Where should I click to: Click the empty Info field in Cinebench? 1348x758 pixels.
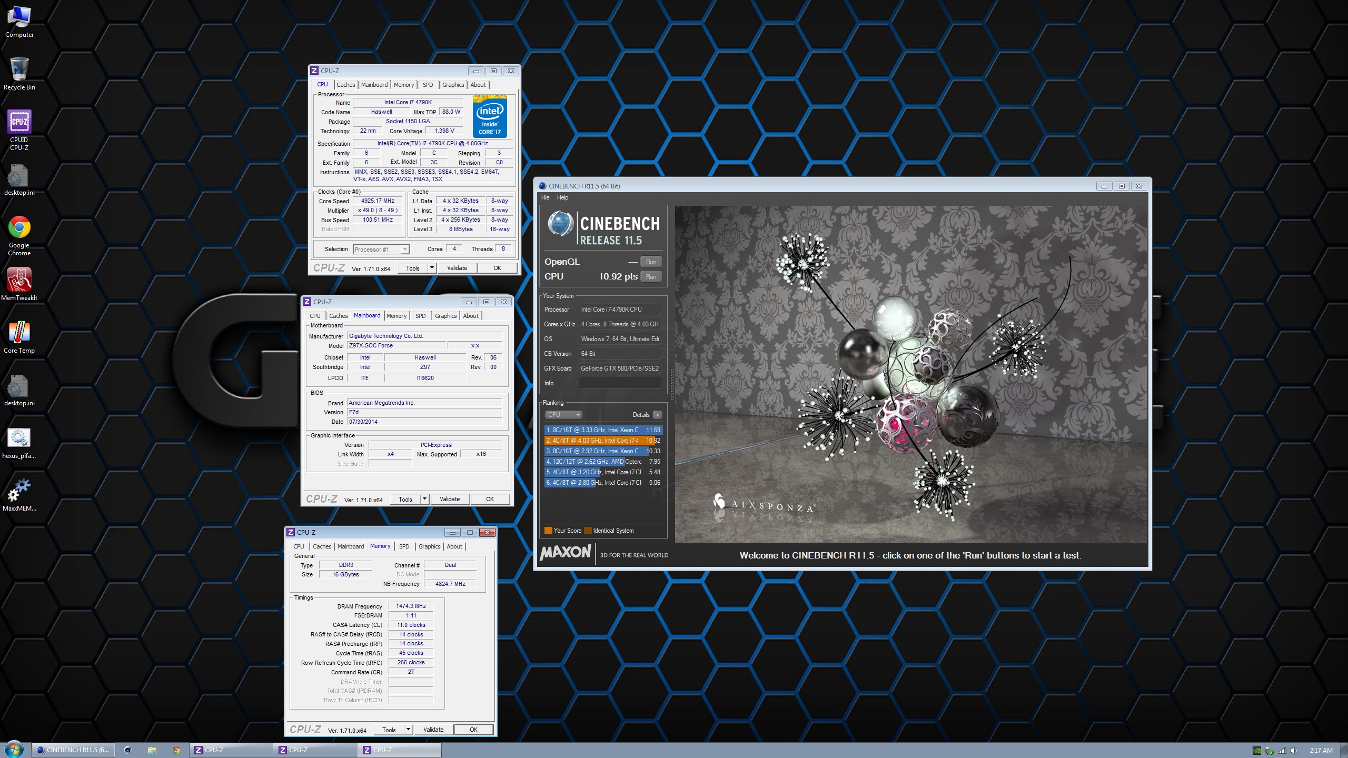(x=620, y=383)
